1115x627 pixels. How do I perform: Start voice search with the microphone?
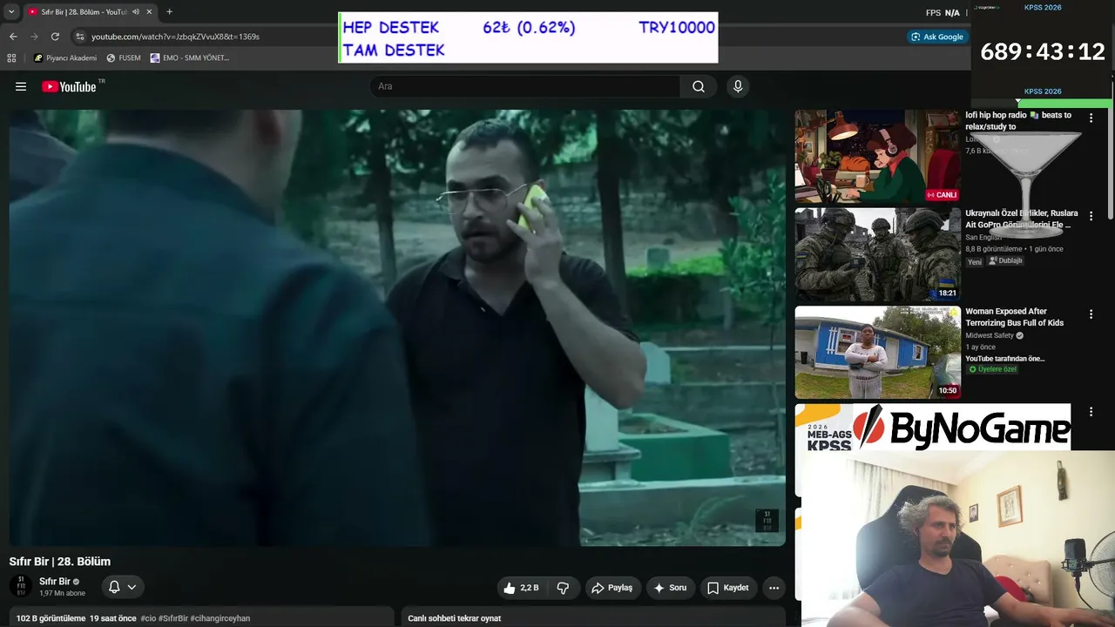pyautogui.click(x=738, y=86)
